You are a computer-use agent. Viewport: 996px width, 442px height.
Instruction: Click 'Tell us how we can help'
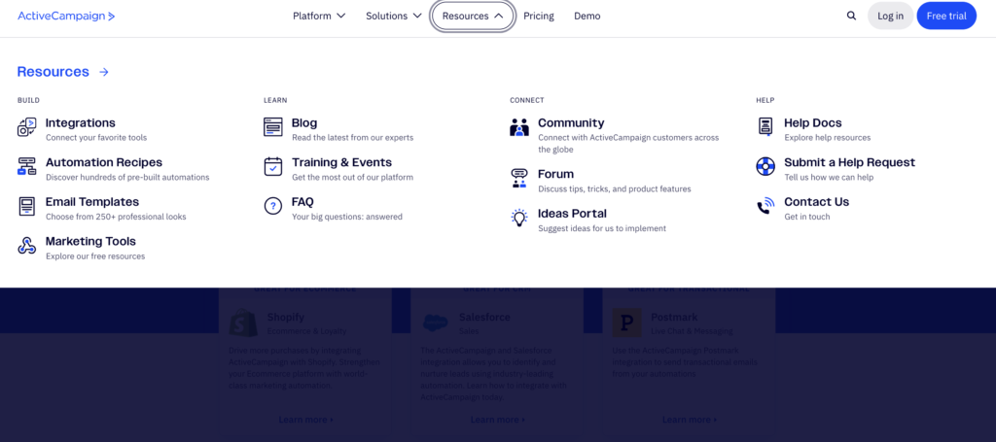point(829,178)
